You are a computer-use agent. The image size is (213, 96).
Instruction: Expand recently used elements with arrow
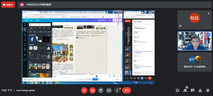coord(51,39)
